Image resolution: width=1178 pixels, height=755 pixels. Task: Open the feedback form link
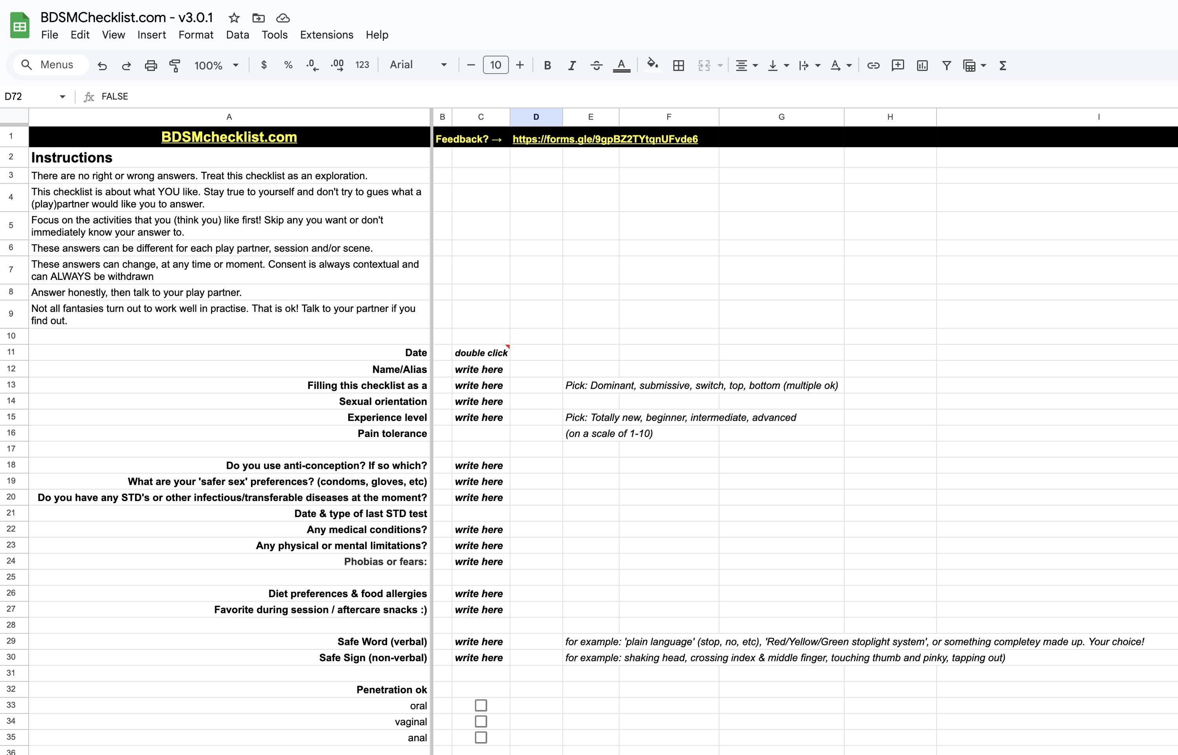coord(605,139)
